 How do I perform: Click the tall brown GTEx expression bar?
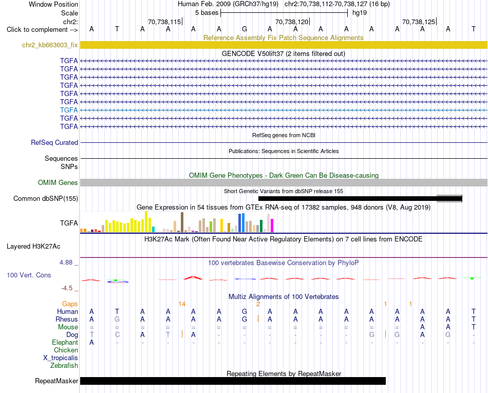pyautogui.click(x=182, y=222)
